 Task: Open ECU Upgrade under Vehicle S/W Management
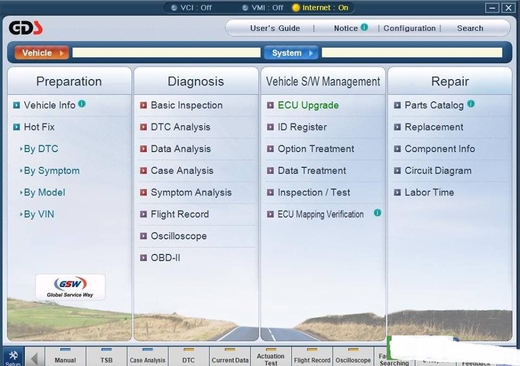point(308,105)
